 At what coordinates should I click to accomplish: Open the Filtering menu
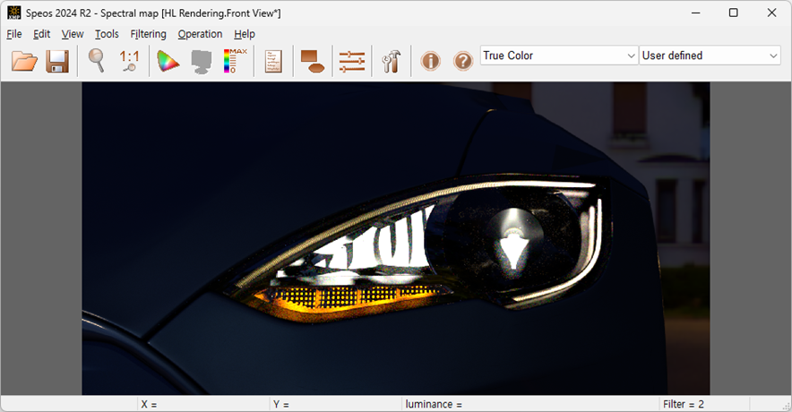point(148,34)
